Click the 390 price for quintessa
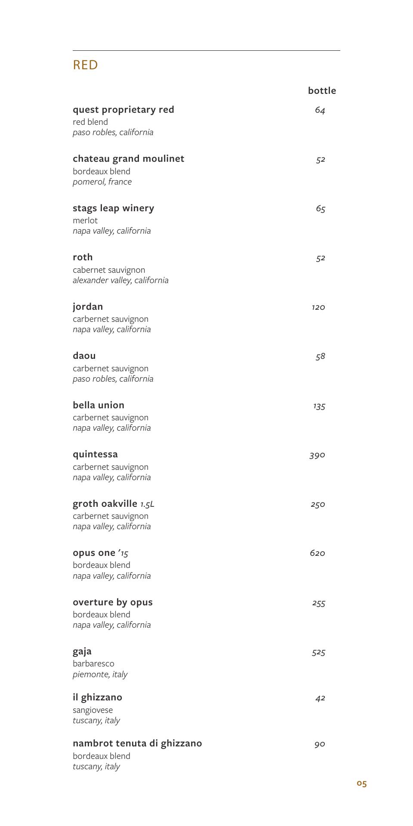The width and height of the screenshot is (413, 826). pyautogui.click(x=317, y=455)
